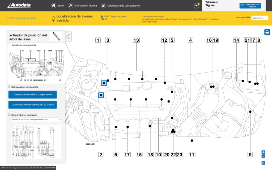The height and width of the screenshot is (170, 272).
Task: Select highlighted component marker 1 on diagram
Action: pos(104,83)
